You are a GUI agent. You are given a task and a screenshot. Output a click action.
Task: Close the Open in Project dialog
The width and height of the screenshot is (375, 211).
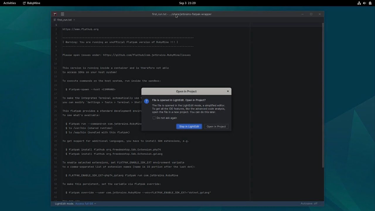(228, 91)
